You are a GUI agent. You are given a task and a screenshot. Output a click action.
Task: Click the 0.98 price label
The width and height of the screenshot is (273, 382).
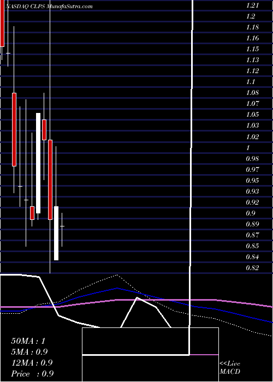(x=252, y=159)
